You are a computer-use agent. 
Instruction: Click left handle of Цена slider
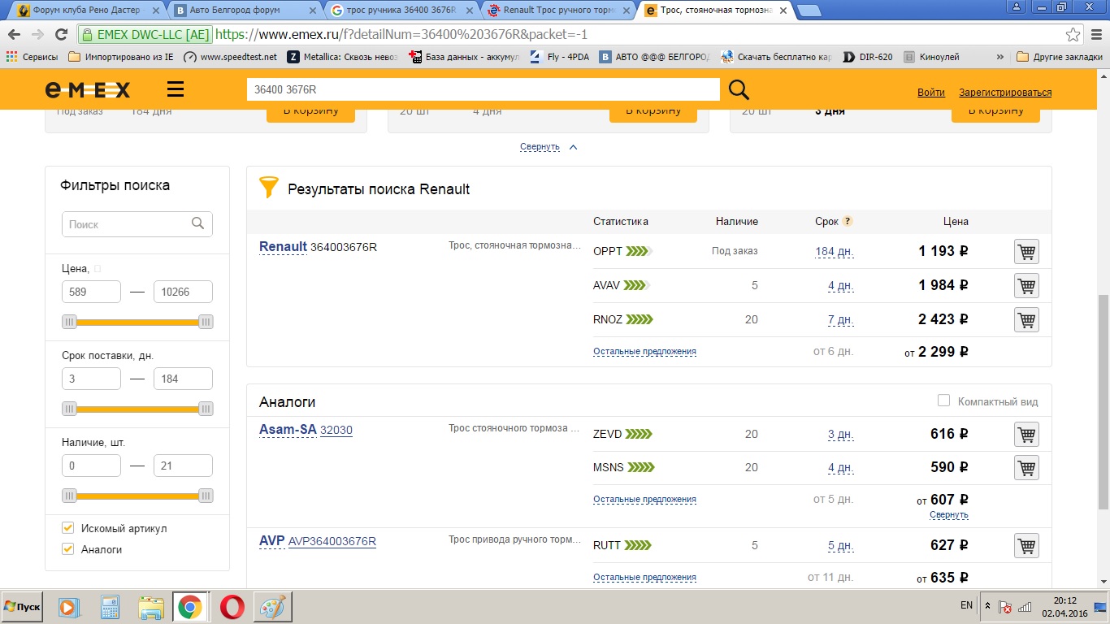tap(69, 322)
